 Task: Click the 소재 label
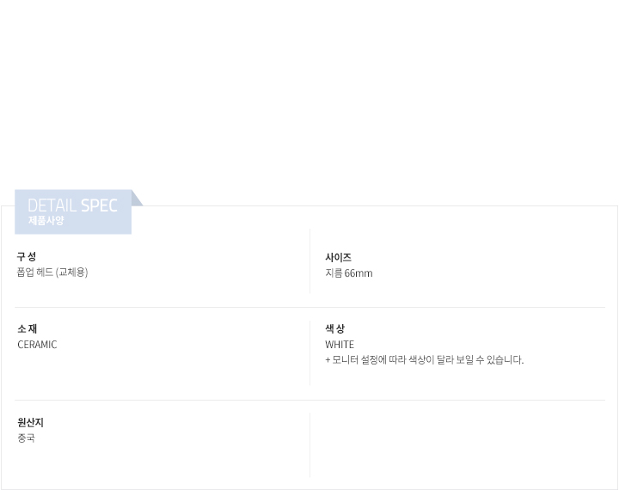click(x=27, y=329)
